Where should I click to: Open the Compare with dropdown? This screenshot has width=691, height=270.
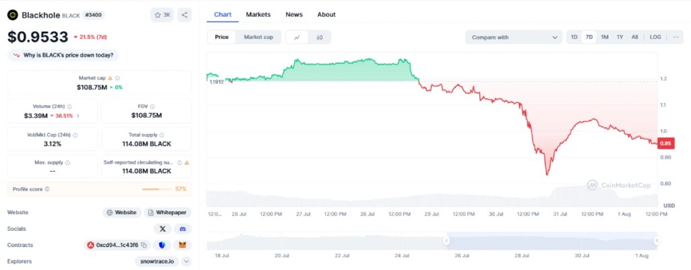click(x=514, y=38)
